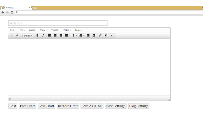The height and width of the screenshot is (127, 203).
Task: Increase the indent
Action: click(x=94, y=36)
